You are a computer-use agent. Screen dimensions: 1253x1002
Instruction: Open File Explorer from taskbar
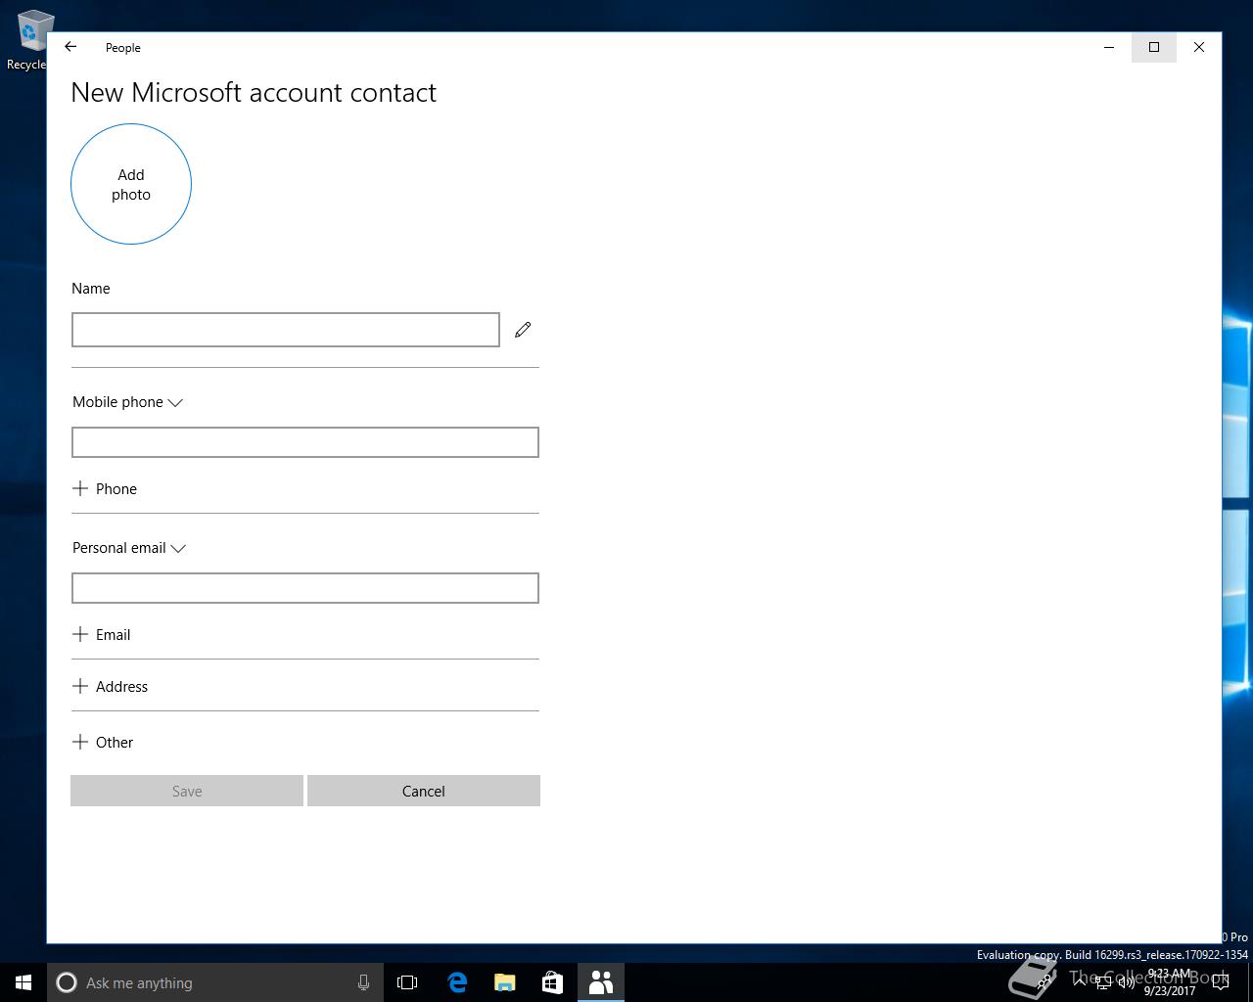coord(504,982)
